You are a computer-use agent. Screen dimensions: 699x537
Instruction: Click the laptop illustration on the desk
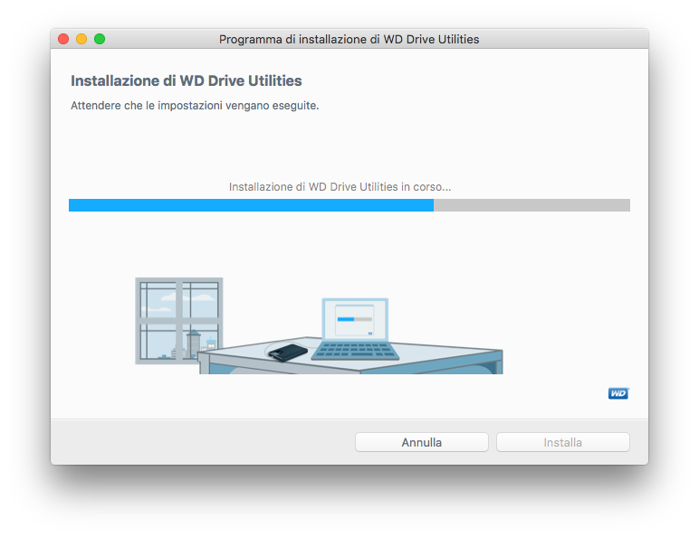point(355,329)
